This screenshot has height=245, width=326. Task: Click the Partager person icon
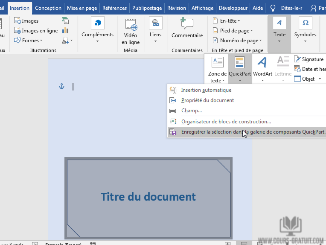pyautogui.click(x=314, y=8)
